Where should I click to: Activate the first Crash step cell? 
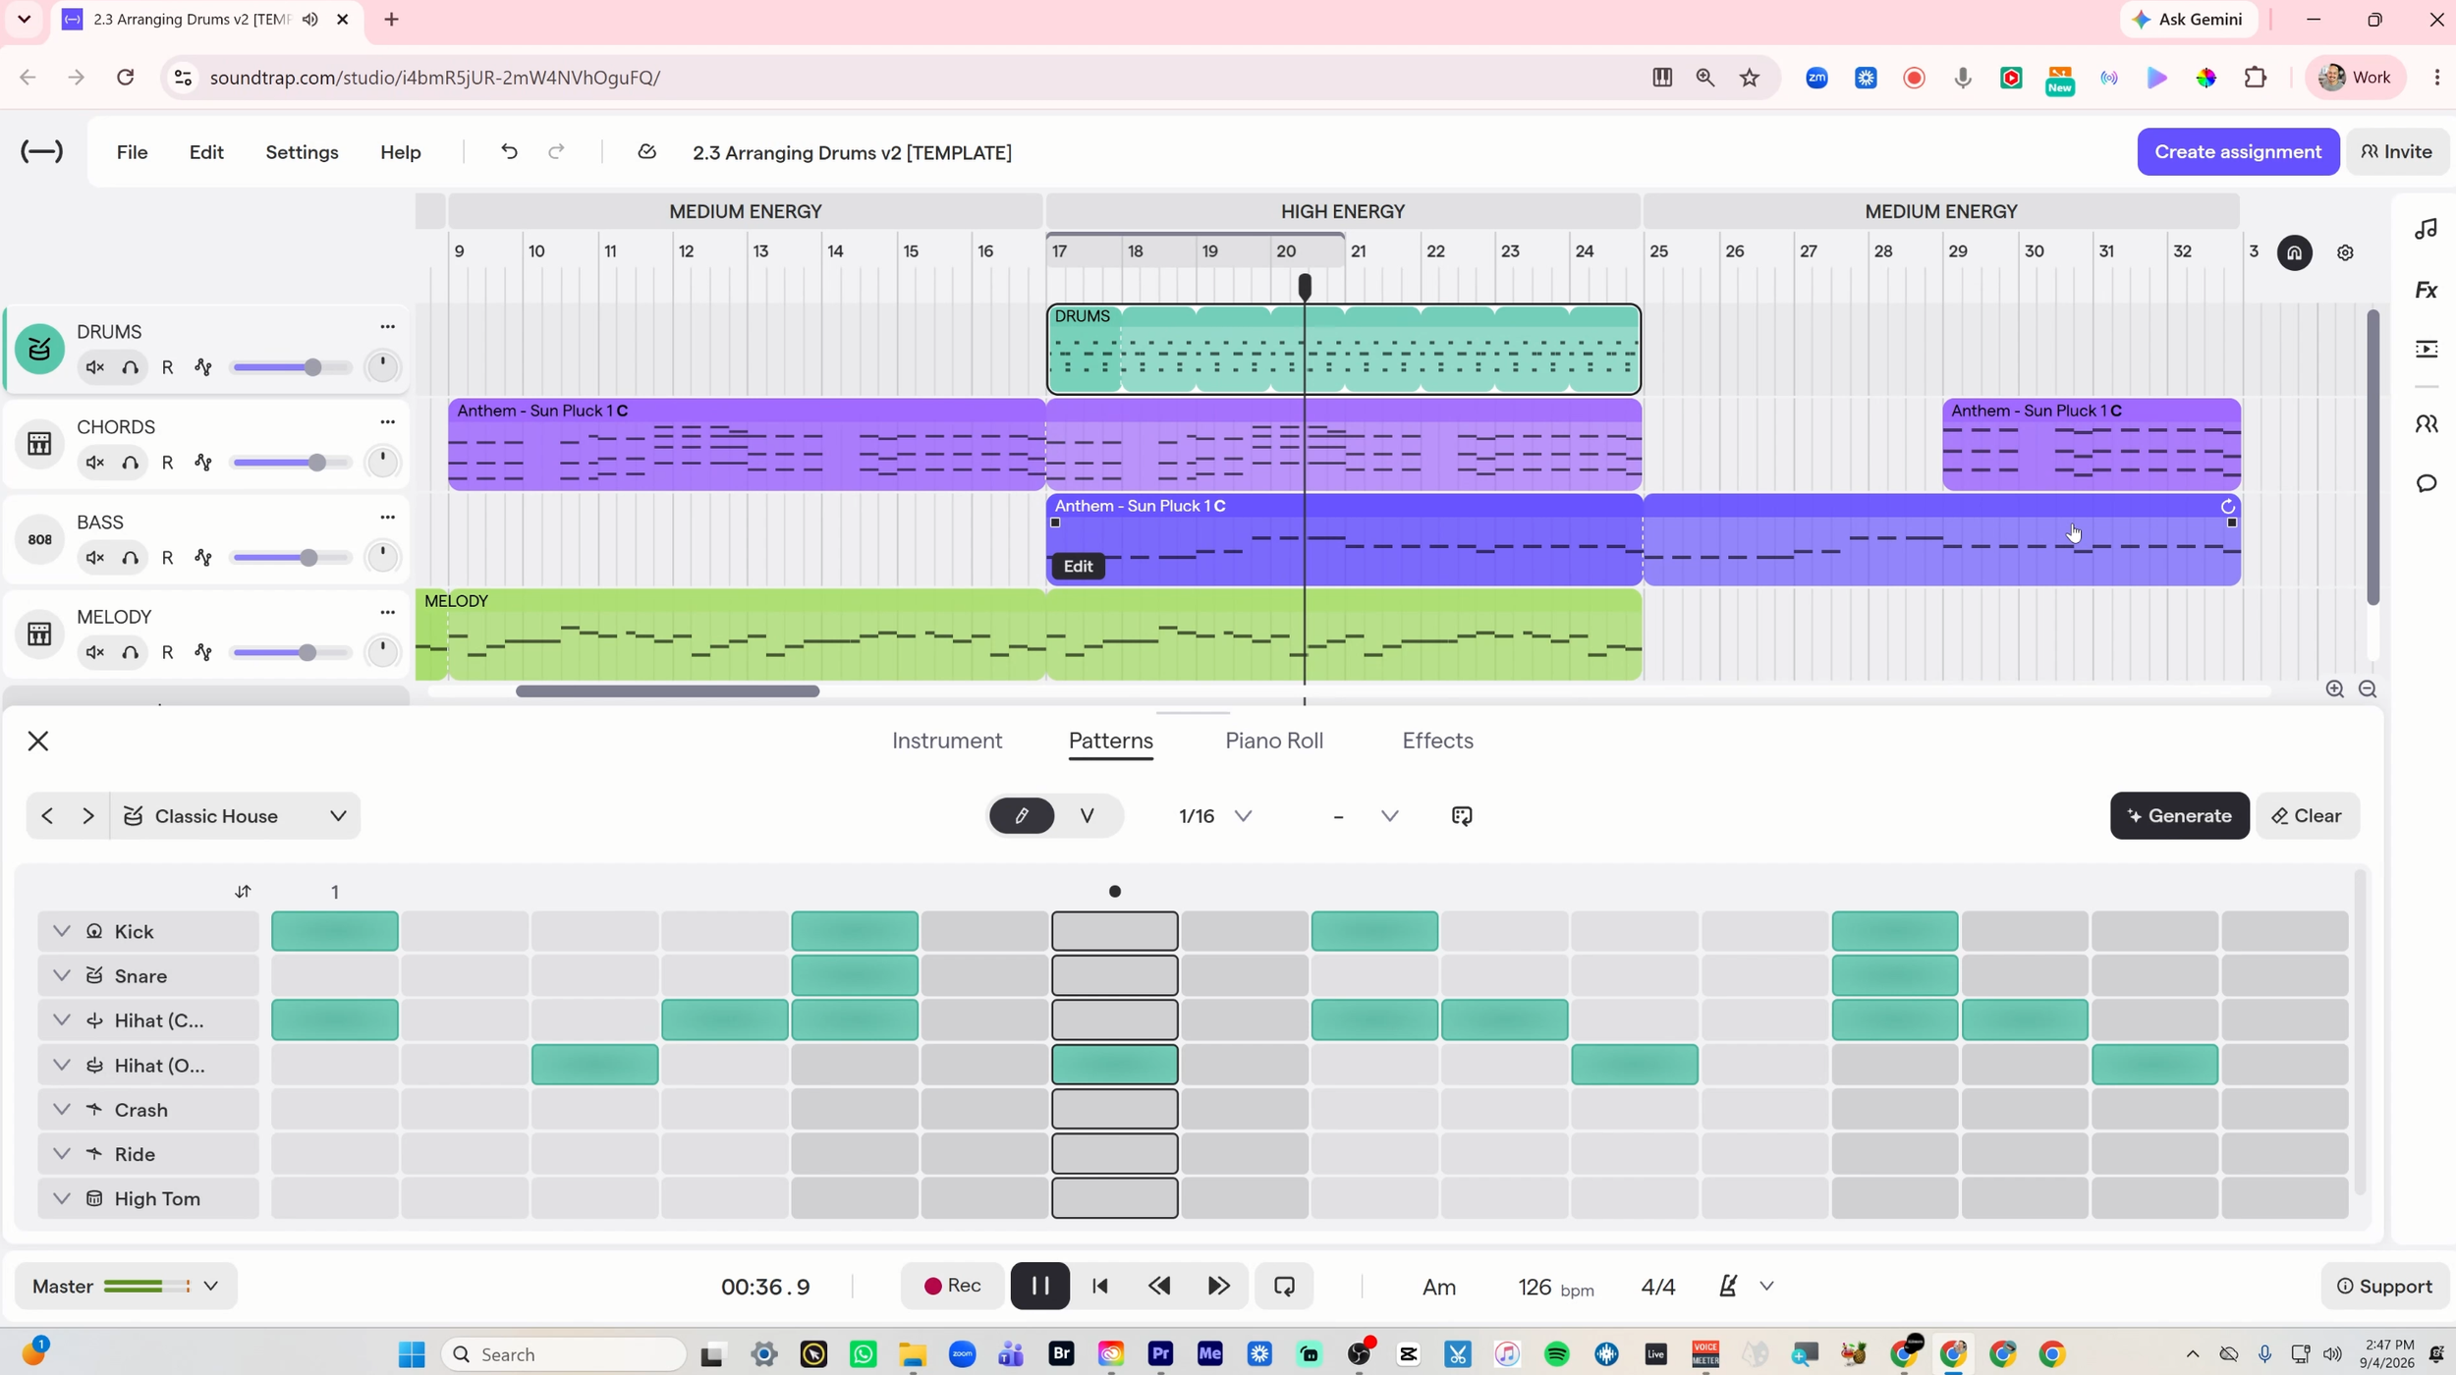[335, 1109]
